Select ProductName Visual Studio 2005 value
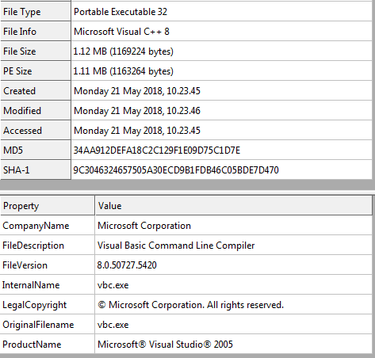The image size is (375, 358). 165,345
